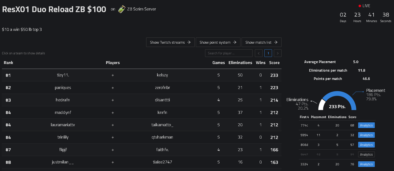The height and width of the screenshot is (171, 394).
Task: Click Average Placement value 5.0
Action: point(356,62)
